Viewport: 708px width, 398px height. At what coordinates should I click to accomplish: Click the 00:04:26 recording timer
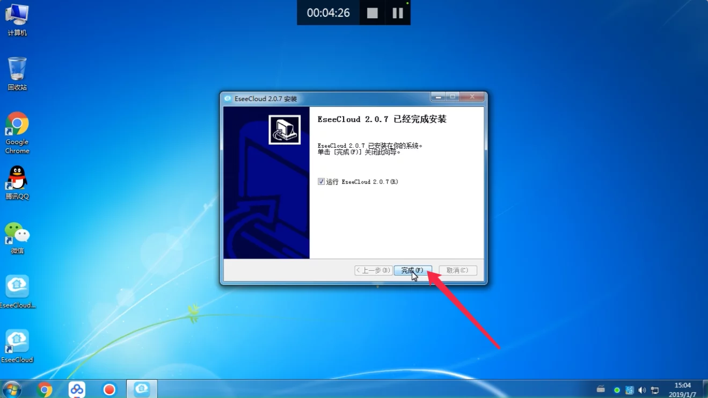(x=329, y=13)
